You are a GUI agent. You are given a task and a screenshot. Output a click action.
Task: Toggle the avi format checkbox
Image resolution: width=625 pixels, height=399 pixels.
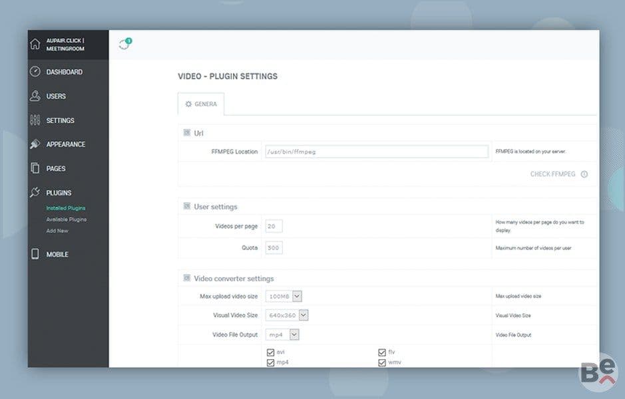click(271, 352)
